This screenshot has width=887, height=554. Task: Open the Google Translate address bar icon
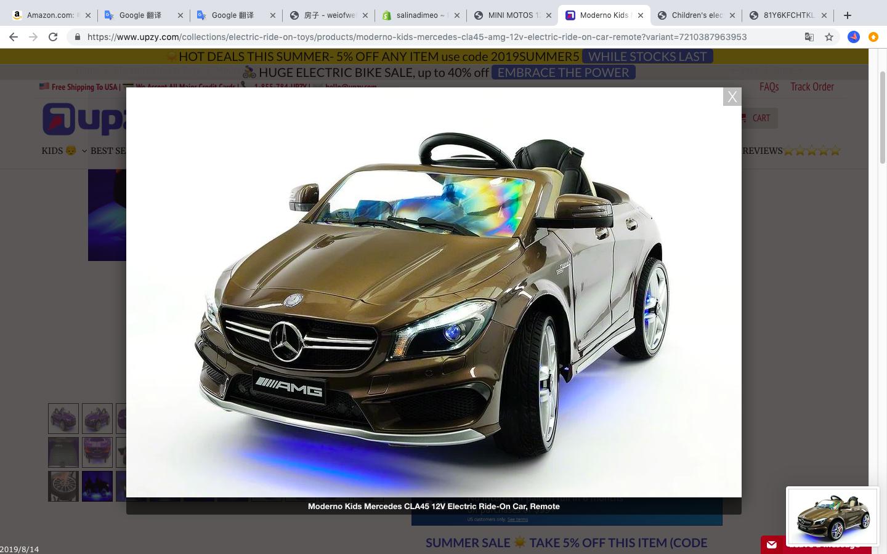click(809, 37)
